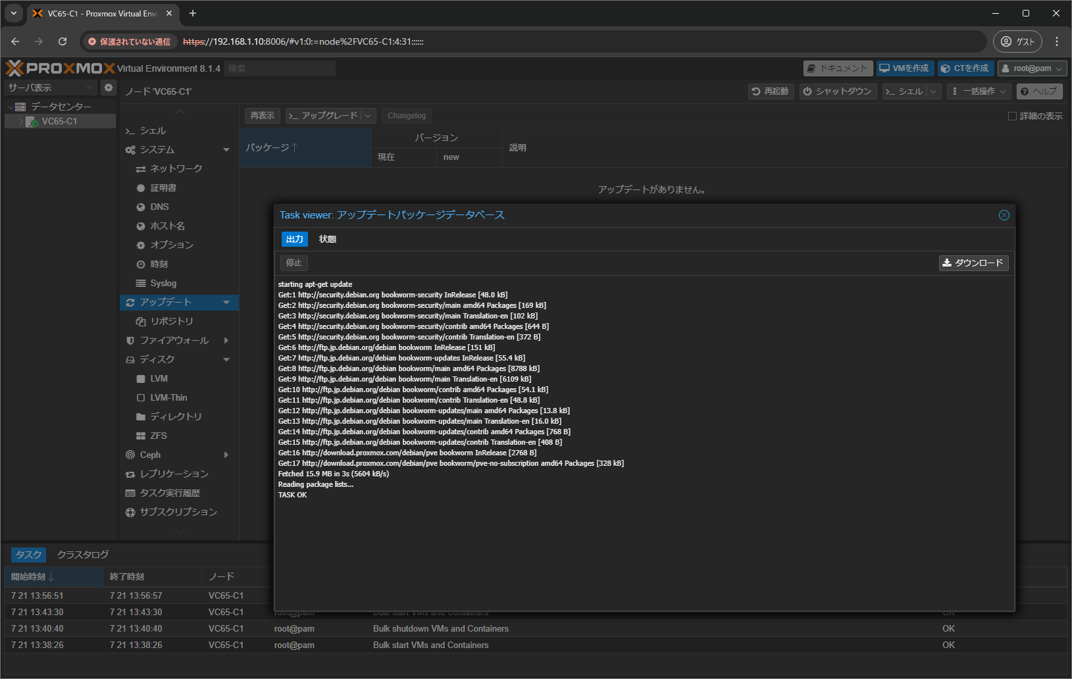Switch to the 状態 tab
This screenshot has height=679, width=1072.
pos(328,239)
